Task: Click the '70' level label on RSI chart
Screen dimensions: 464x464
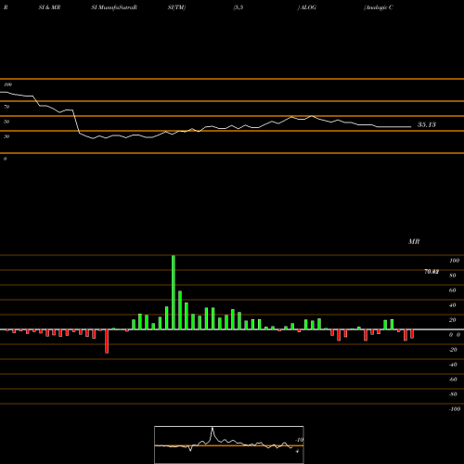Action: pyautogui.click(x=6, y=107)
